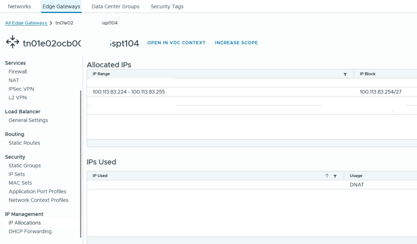Viewport: 417px width, 244px height.
Task: Open IPSec VPN settings
Action: [x=21, y=89]
